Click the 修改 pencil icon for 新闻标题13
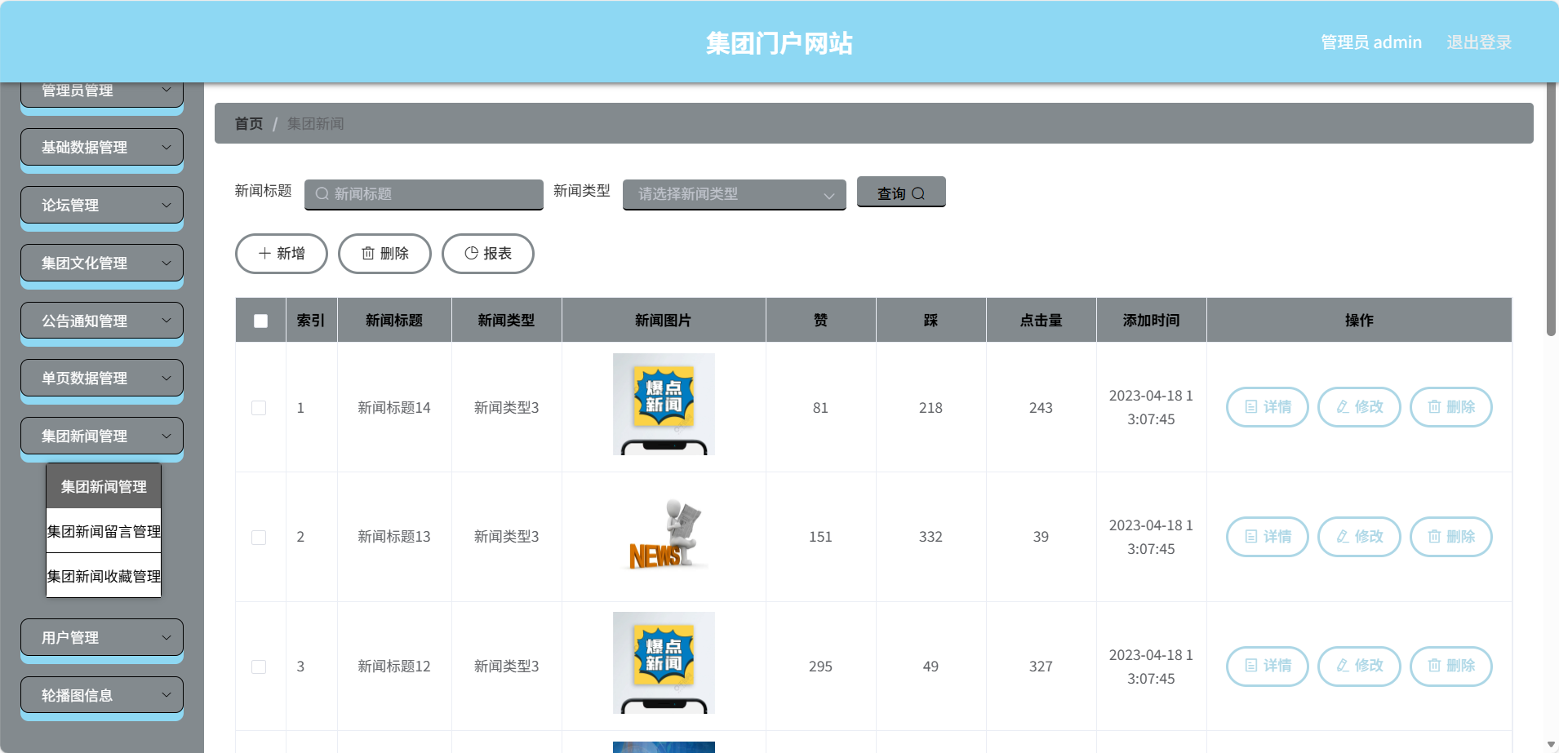 [x=1343, y=537]
